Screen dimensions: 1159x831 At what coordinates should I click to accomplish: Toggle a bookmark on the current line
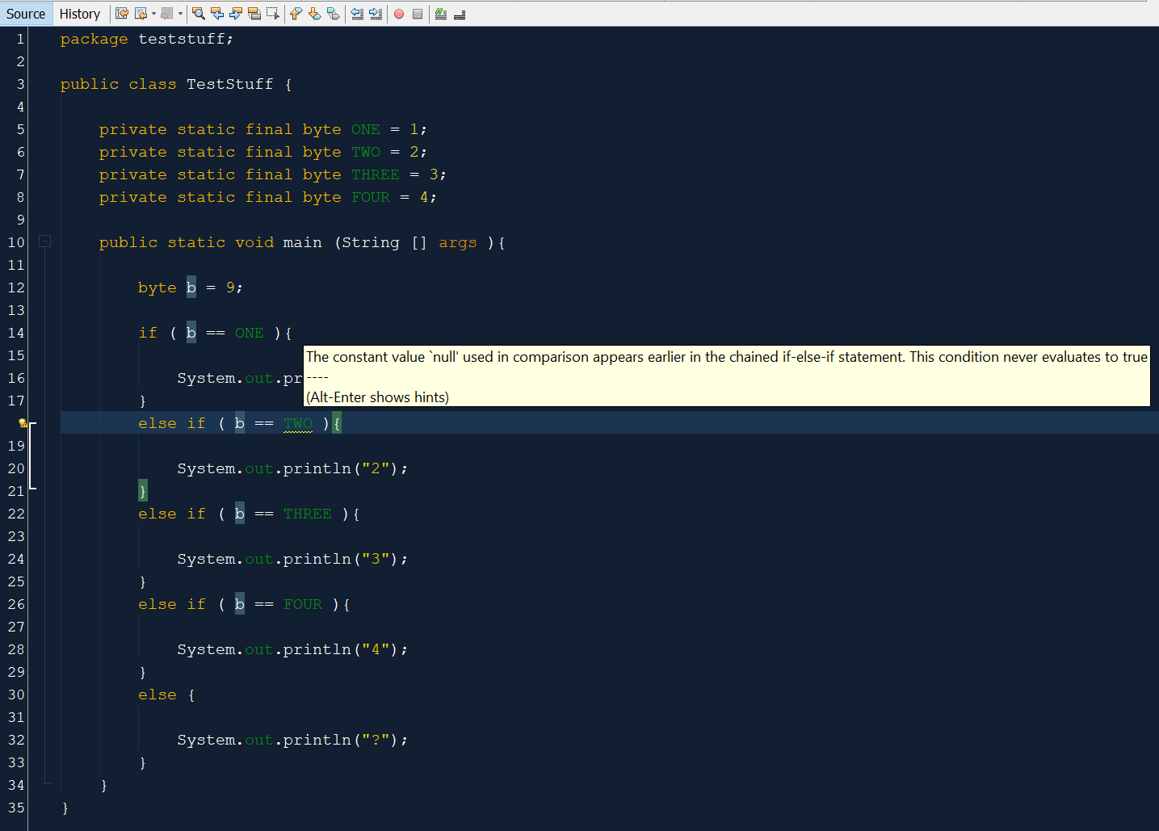(x=333, y=14)
